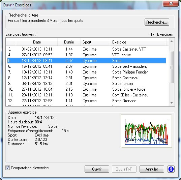Sort list by Durée column header

coord(69,42)
